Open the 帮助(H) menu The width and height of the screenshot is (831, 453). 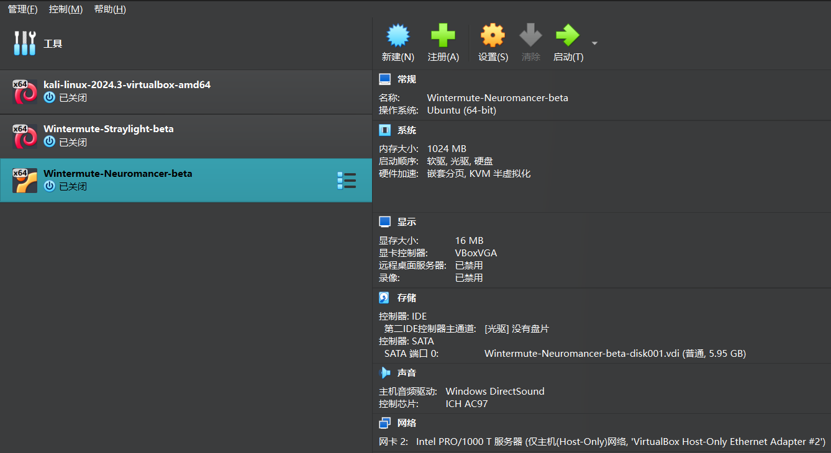(x=110, y=9)
